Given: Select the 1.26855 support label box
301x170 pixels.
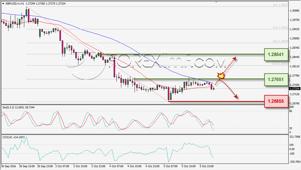Looking at the screenshot, I should tap(276, 101).
